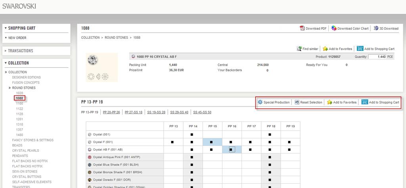The image size is (406, 188).
Task: Open Sew-On Stones category
Action: (x=25, y=171)
